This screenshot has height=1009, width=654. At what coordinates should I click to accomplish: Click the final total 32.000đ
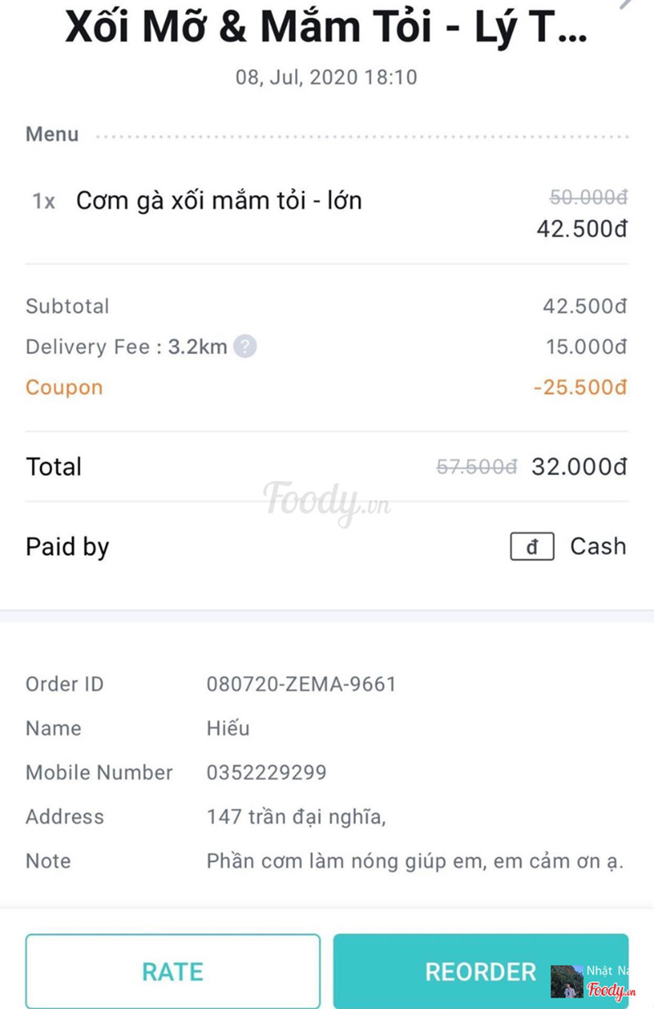click(x=579, y=467)
